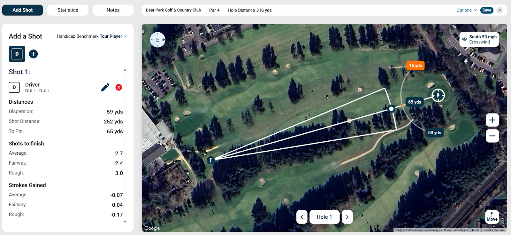Add another shot with plus icon
The width and height of the screenshot is (511, 235).
[33, 54]
